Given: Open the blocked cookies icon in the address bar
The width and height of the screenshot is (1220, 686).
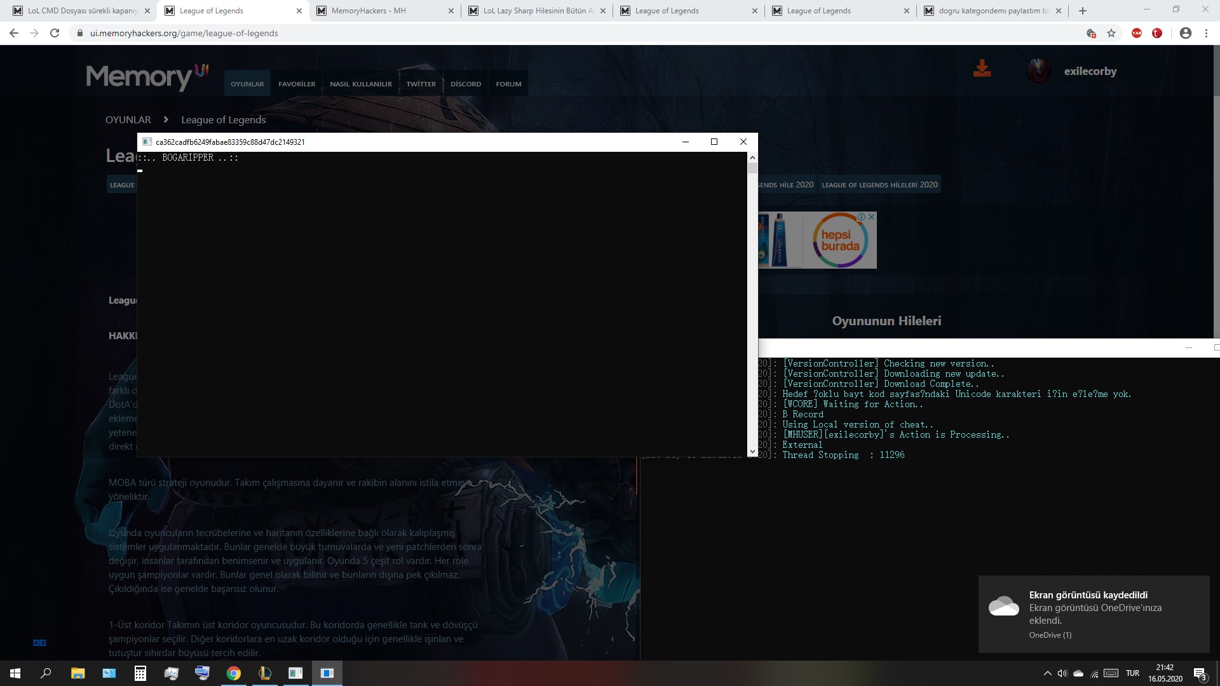Looking at the screenshot, I should pos(1091,33).
